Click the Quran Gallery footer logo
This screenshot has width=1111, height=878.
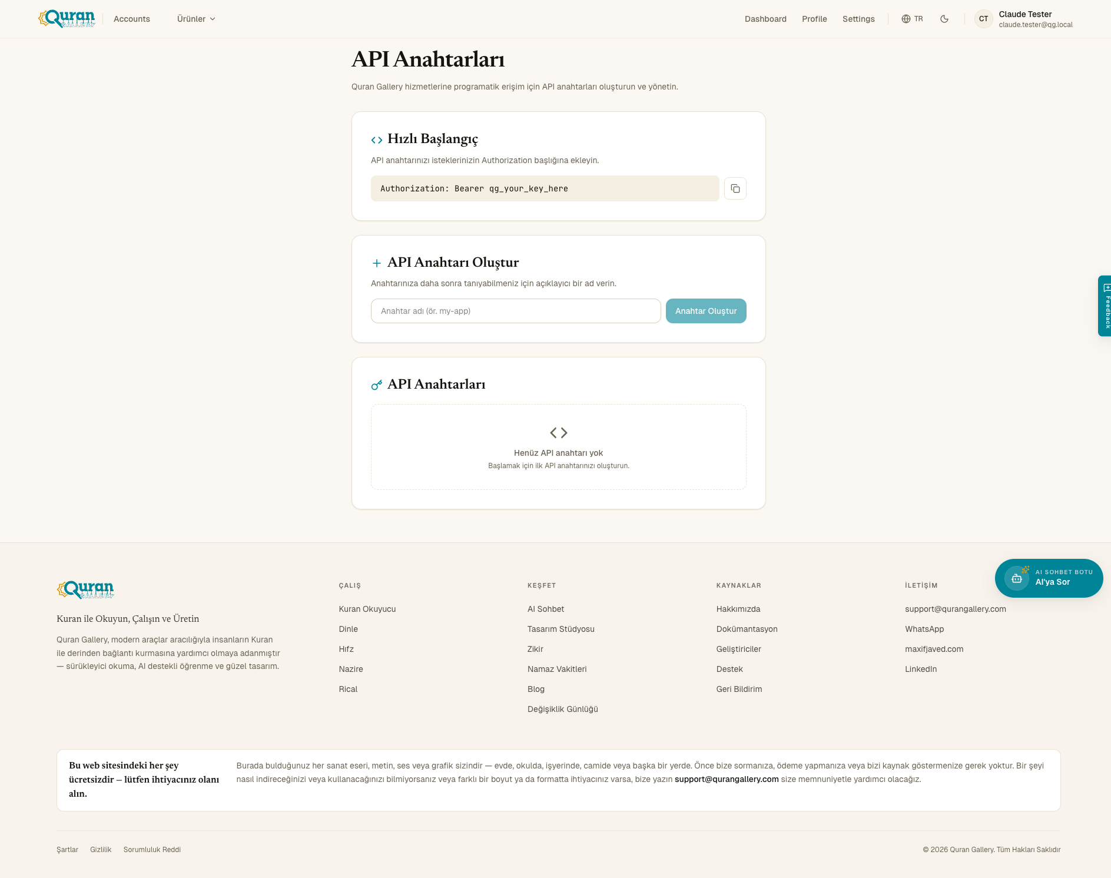click(85, 589)
